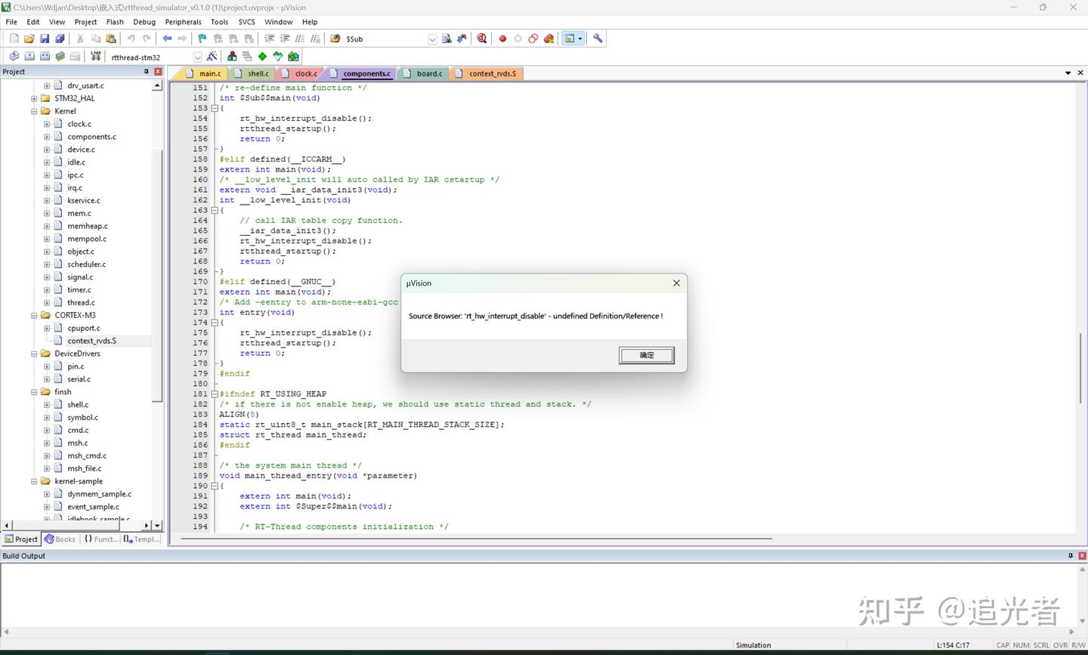The height and width of the screenshot is (655, 1088).
Task: Select serial.c in the DeviceDrivers group
Action: click(79, 379)
